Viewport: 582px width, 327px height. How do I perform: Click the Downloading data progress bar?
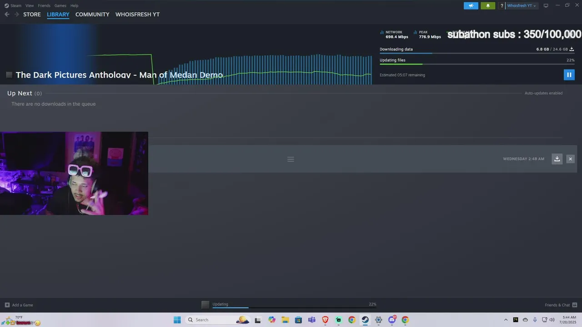477,54
